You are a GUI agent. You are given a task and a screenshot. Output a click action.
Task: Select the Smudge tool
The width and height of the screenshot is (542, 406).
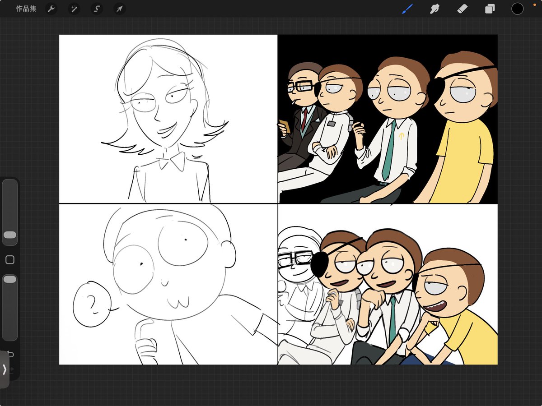[435, 9]
